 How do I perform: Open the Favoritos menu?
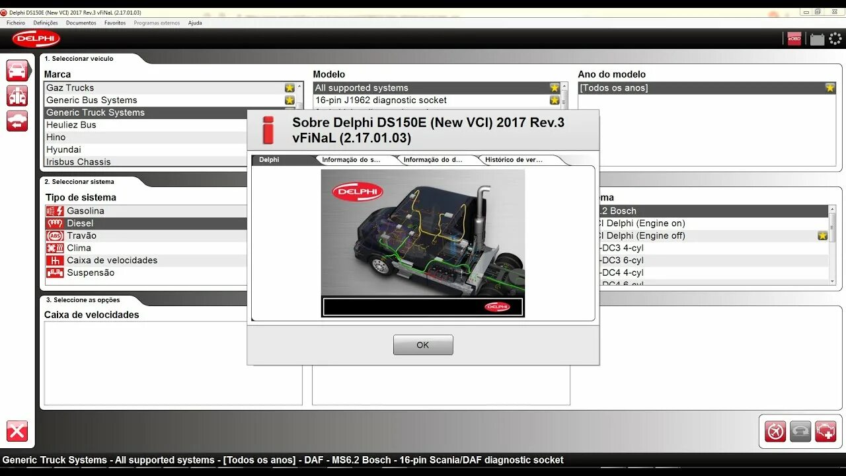point(115,23)
